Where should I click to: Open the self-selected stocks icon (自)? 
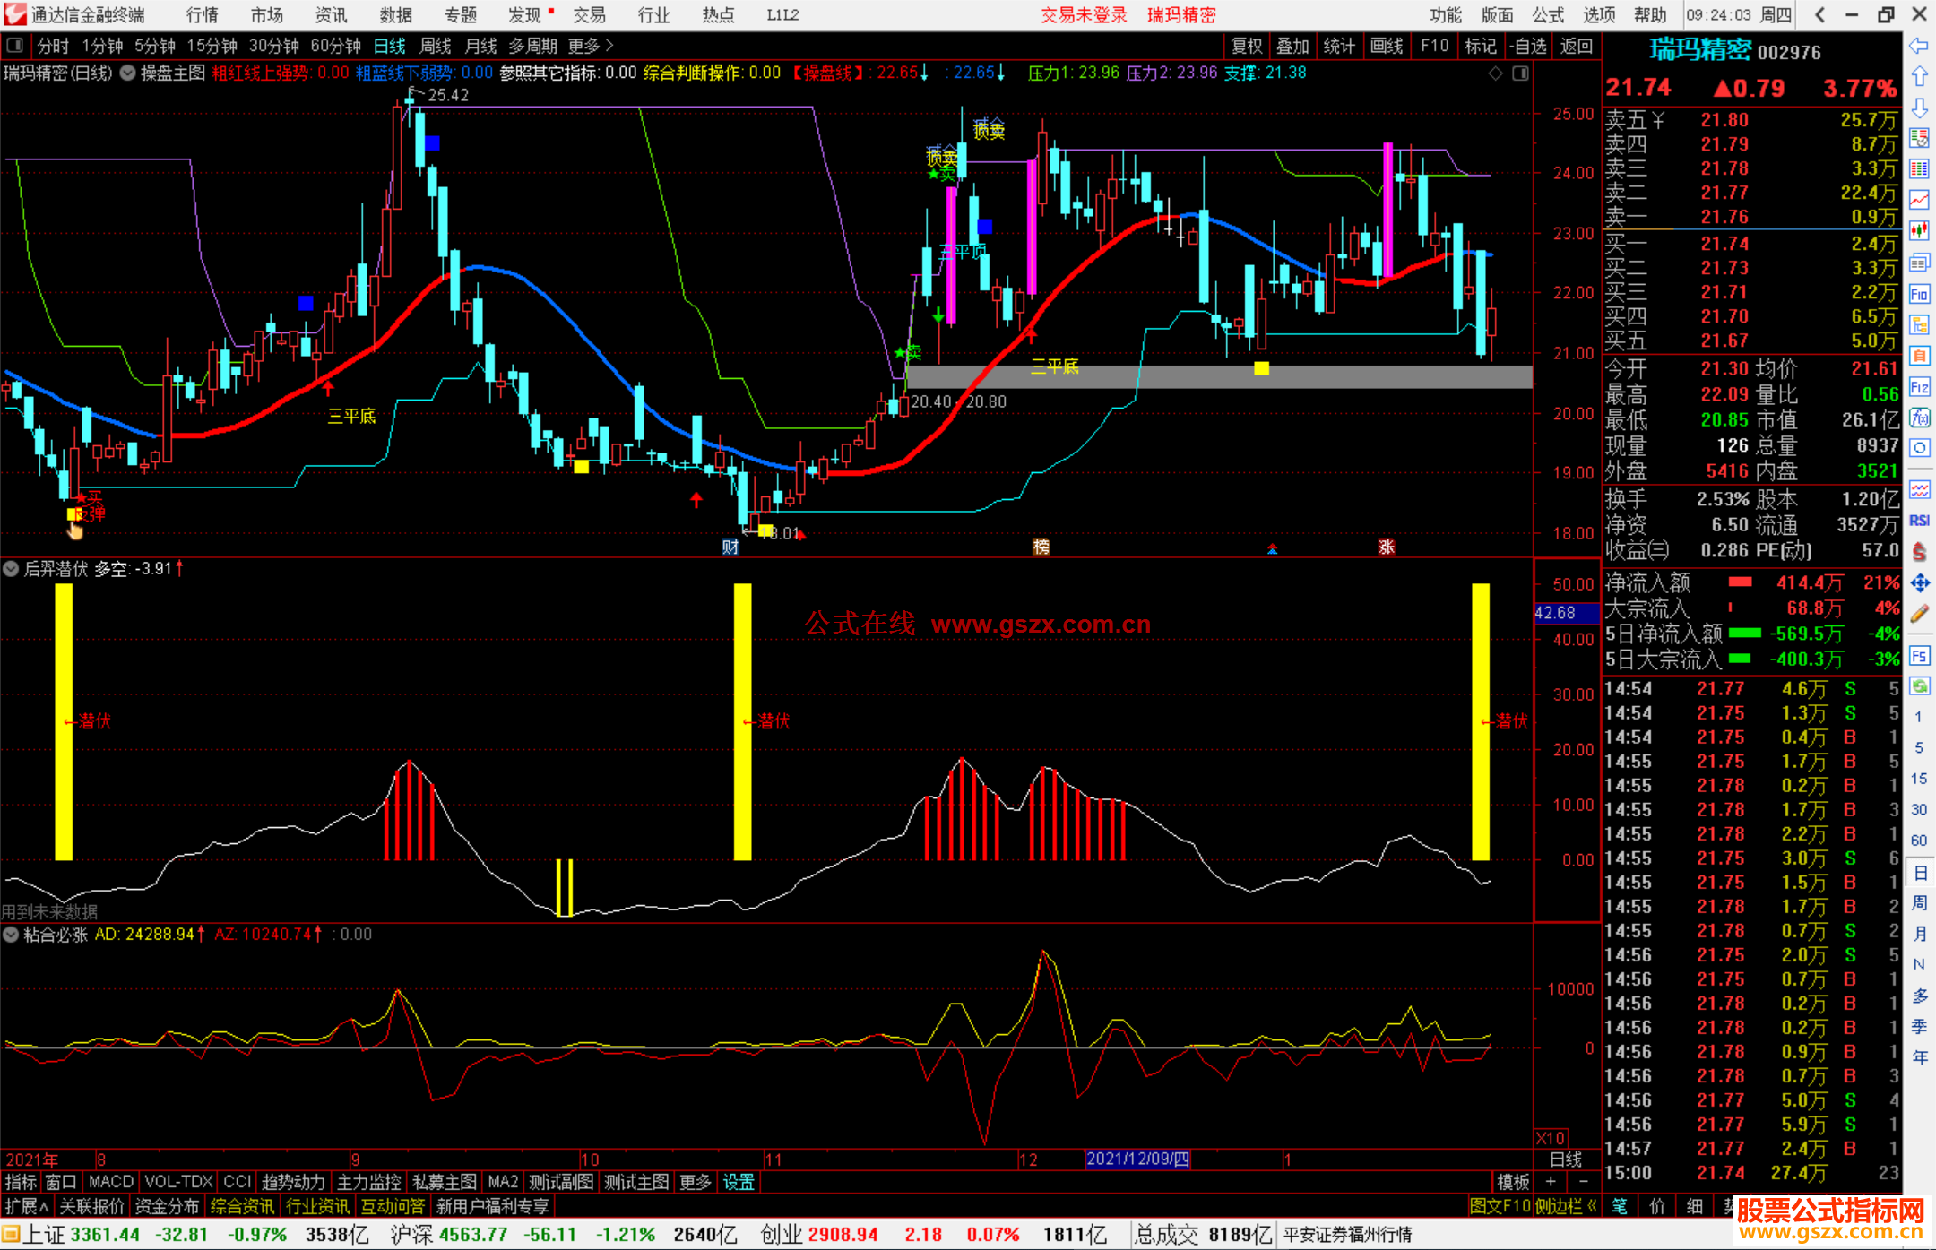click(1919, 356)
